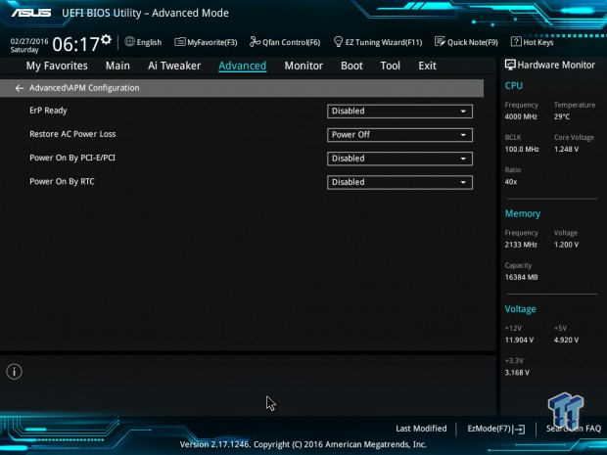Click the Hot Keys question mark icon

pos(516,41)
